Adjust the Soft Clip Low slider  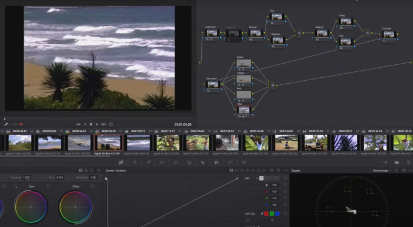click(273, 220)
